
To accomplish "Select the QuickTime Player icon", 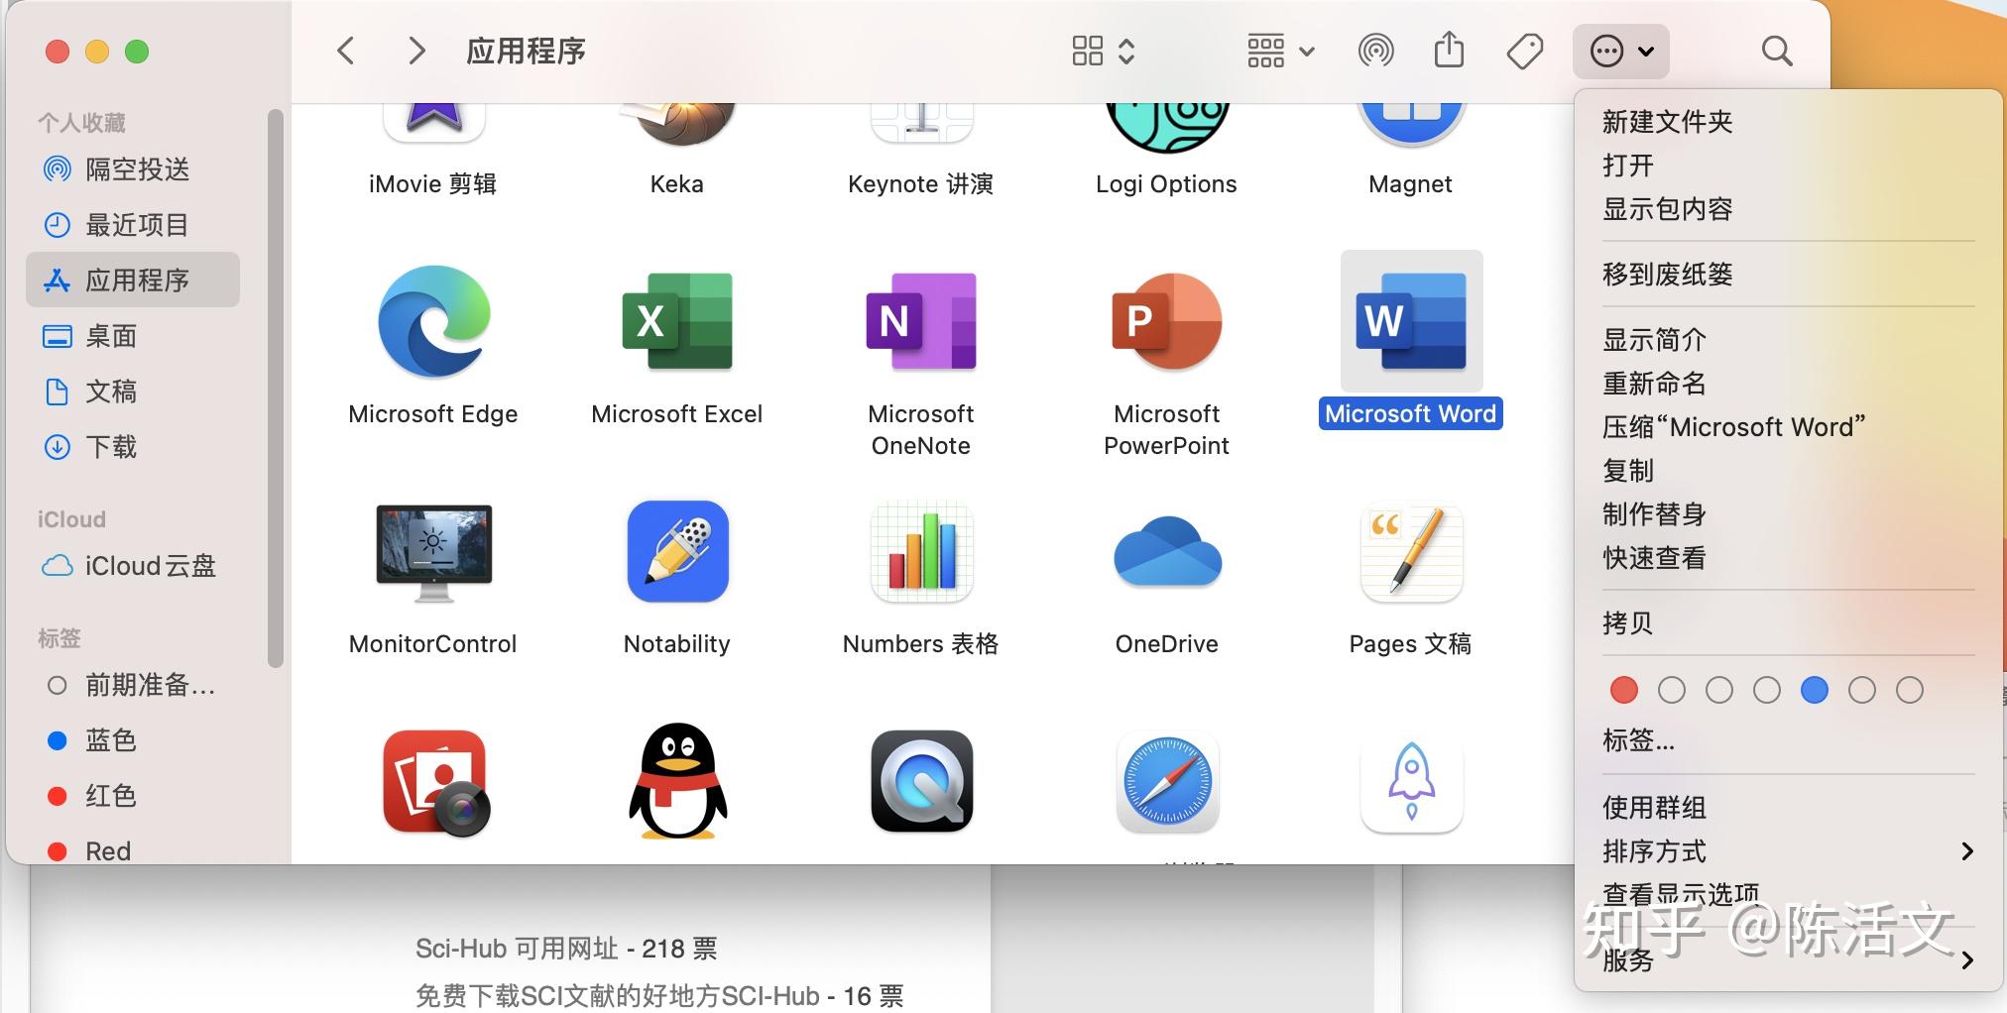I will (921, 781).
